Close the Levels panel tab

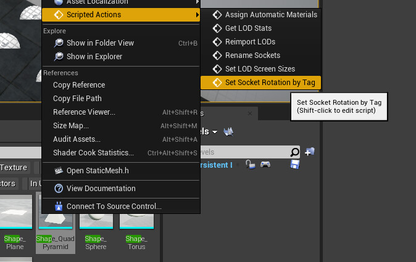coord(249,113)
